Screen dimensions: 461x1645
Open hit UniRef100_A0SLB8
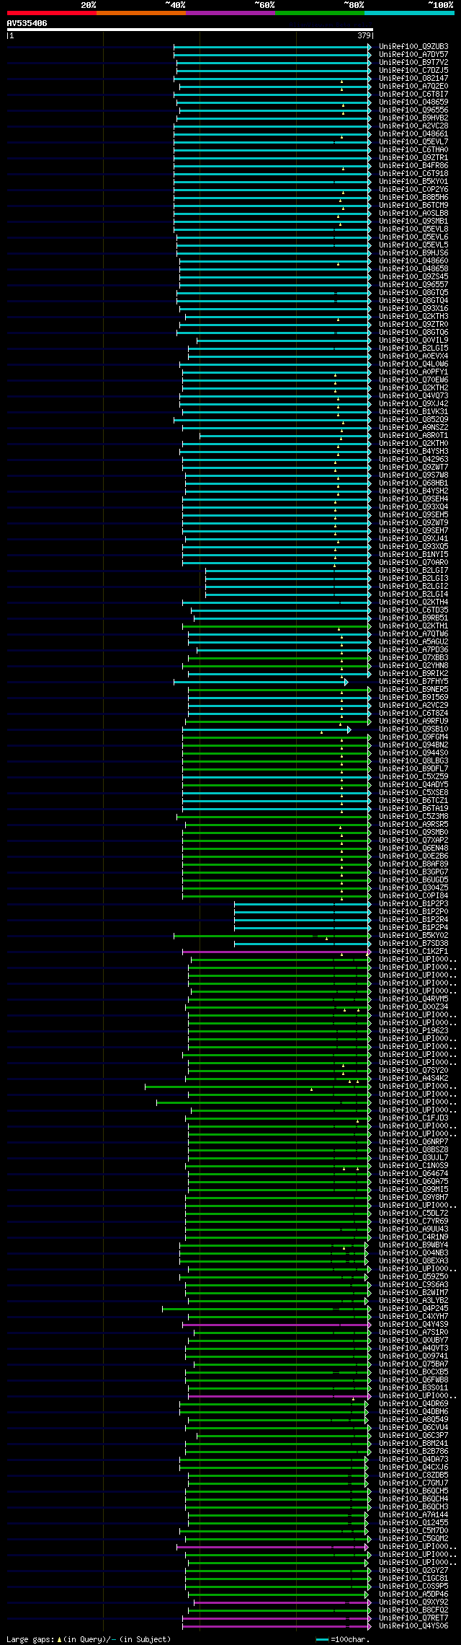[413, 214]
